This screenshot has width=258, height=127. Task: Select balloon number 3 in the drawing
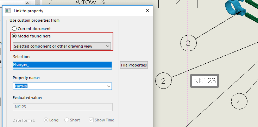click(x=188, y=43)
